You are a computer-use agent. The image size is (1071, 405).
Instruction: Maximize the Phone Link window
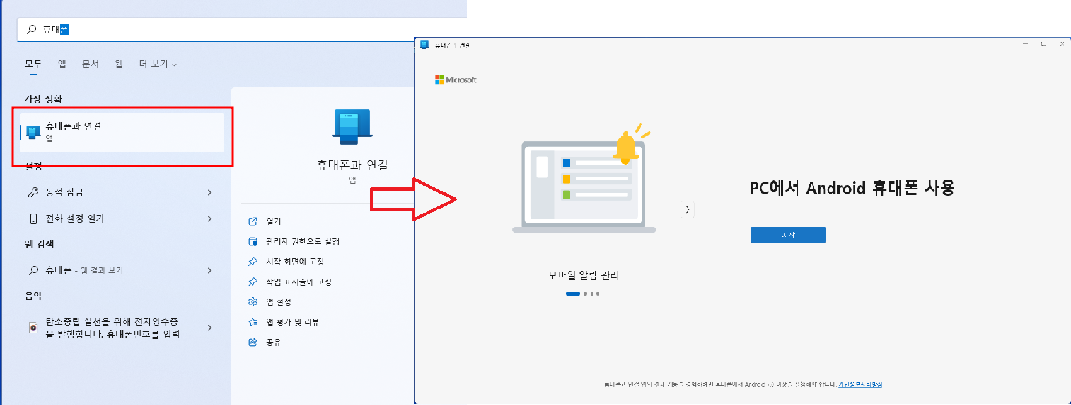tap(1043, 44)
